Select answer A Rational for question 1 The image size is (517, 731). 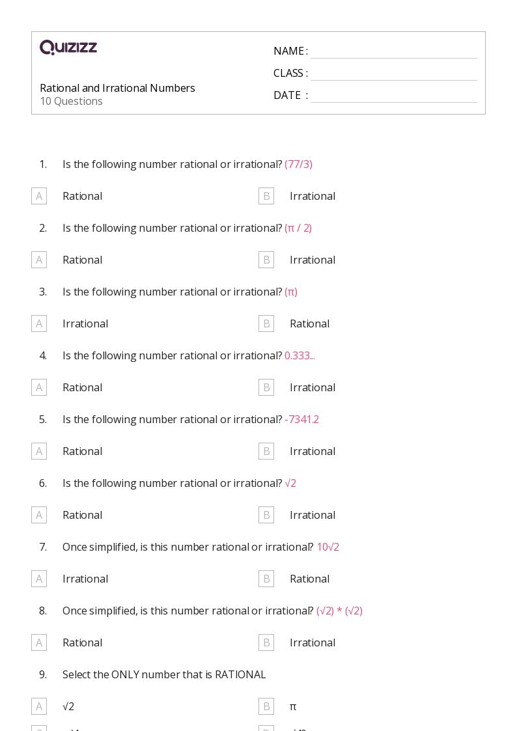pos(39,196)
